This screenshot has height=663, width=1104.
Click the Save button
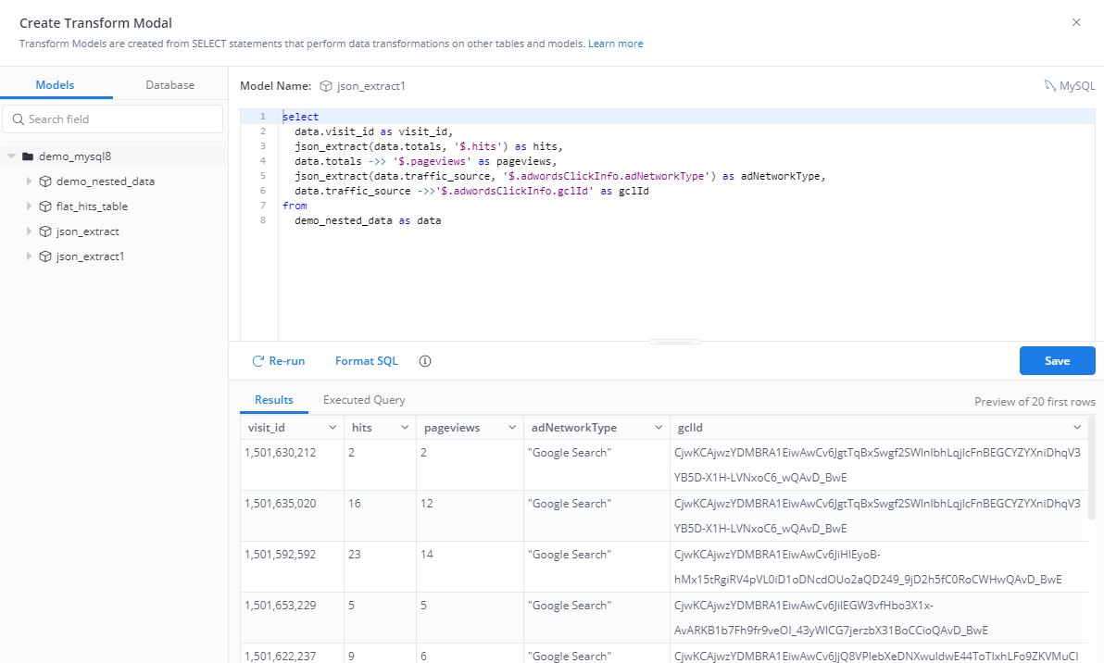click(1057, 360)
